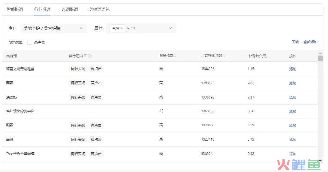Click 添加 for 毛戈平鱼子酱面膜
Viewport: 328px width, 172px height.
pos(292,154)
